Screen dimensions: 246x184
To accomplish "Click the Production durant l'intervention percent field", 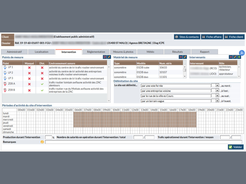I will coord(49,137).
